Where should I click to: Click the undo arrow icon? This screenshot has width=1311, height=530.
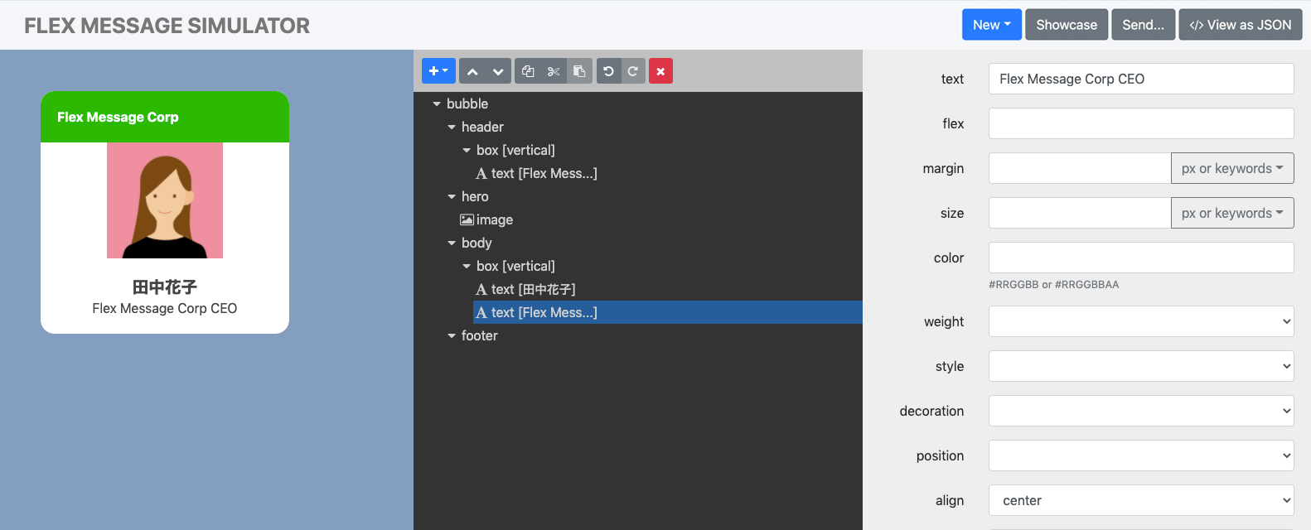pyautogui.click(x=608, y=71)
